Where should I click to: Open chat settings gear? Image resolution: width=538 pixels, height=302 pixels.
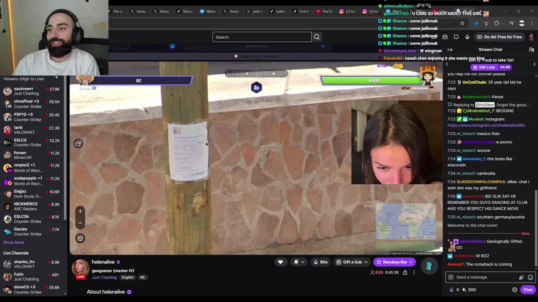514,290
